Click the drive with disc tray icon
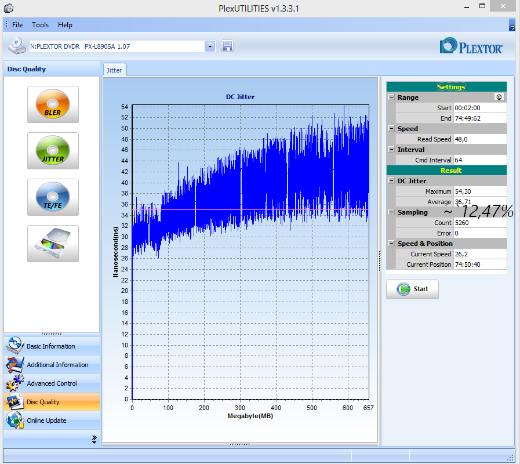520x464 pixels. pos(53,244)
